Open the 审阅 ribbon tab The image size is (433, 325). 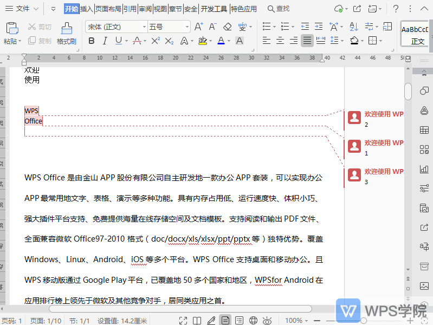(145, 9)
